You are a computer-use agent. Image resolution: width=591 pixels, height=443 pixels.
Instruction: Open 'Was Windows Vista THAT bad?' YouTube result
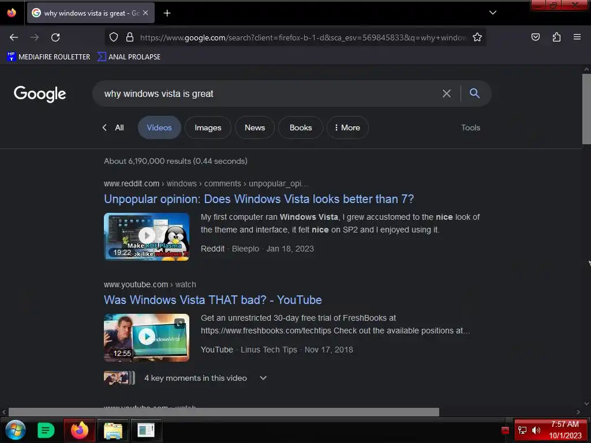[212, 300]
